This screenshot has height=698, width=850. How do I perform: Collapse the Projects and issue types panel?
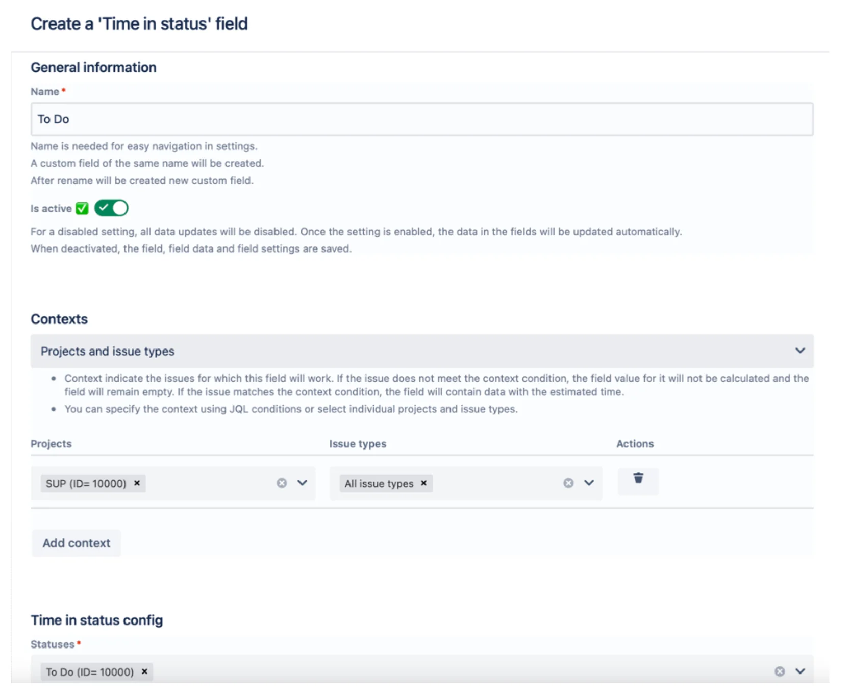click(x=800, y=351)
